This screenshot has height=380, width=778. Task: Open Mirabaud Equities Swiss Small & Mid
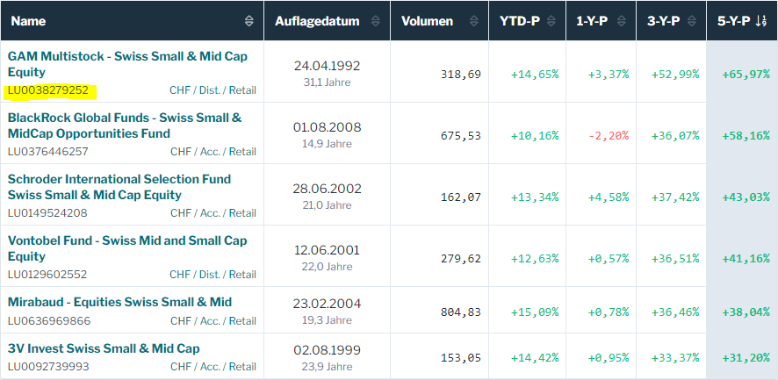(119, 302)
